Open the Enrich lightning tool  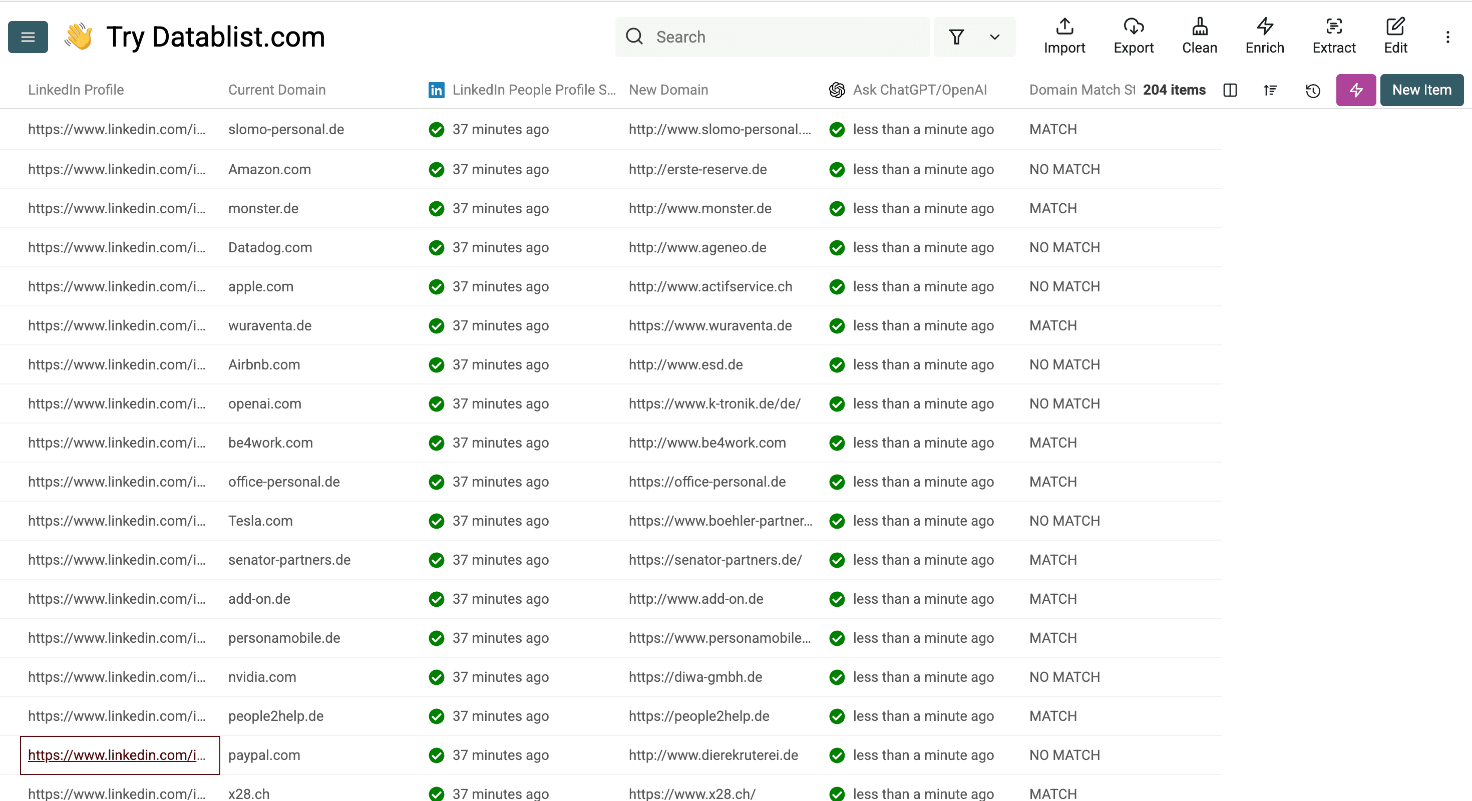tap(1265, 36)
